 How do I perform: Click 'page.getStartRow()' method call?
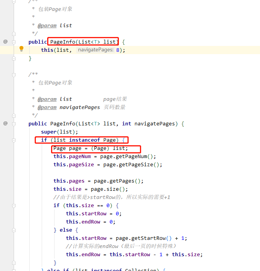click(x=143, y=238)
